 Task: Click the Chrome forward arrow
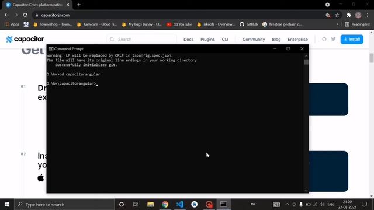coord(16,15)
